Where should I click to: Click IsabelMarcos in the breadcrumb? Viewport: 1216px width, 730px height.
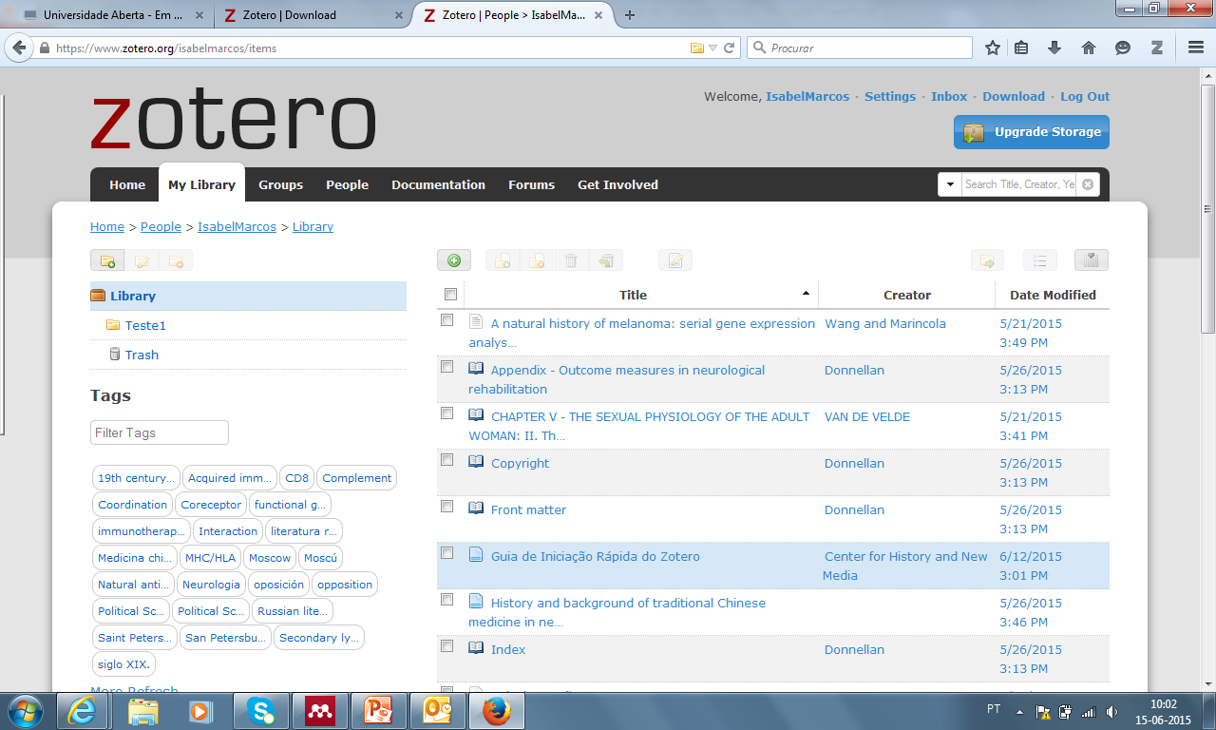[x=237, y=226]
